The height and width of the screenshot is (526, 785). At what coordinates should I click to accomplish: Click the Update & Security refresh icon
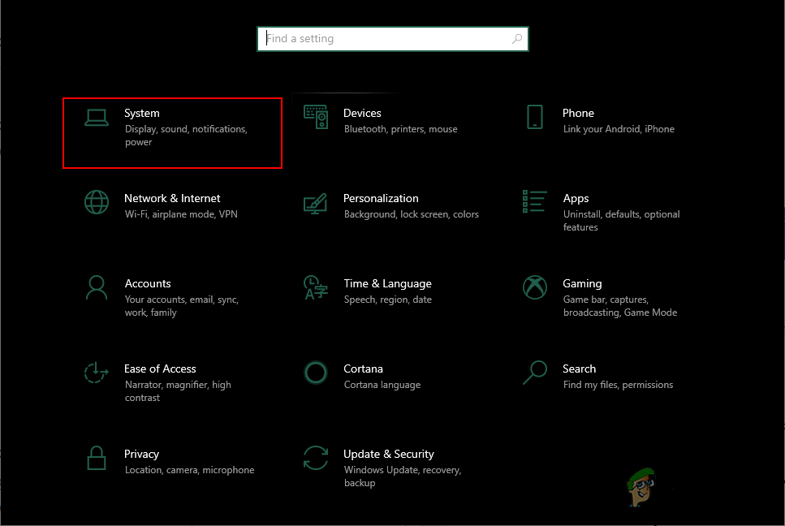[316, 458]
